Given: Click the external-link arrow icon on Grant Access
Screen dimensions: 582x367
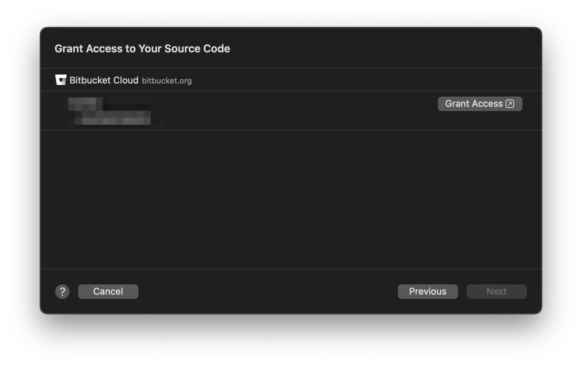Looking at the screenshot, I should (x=510, y=104).
